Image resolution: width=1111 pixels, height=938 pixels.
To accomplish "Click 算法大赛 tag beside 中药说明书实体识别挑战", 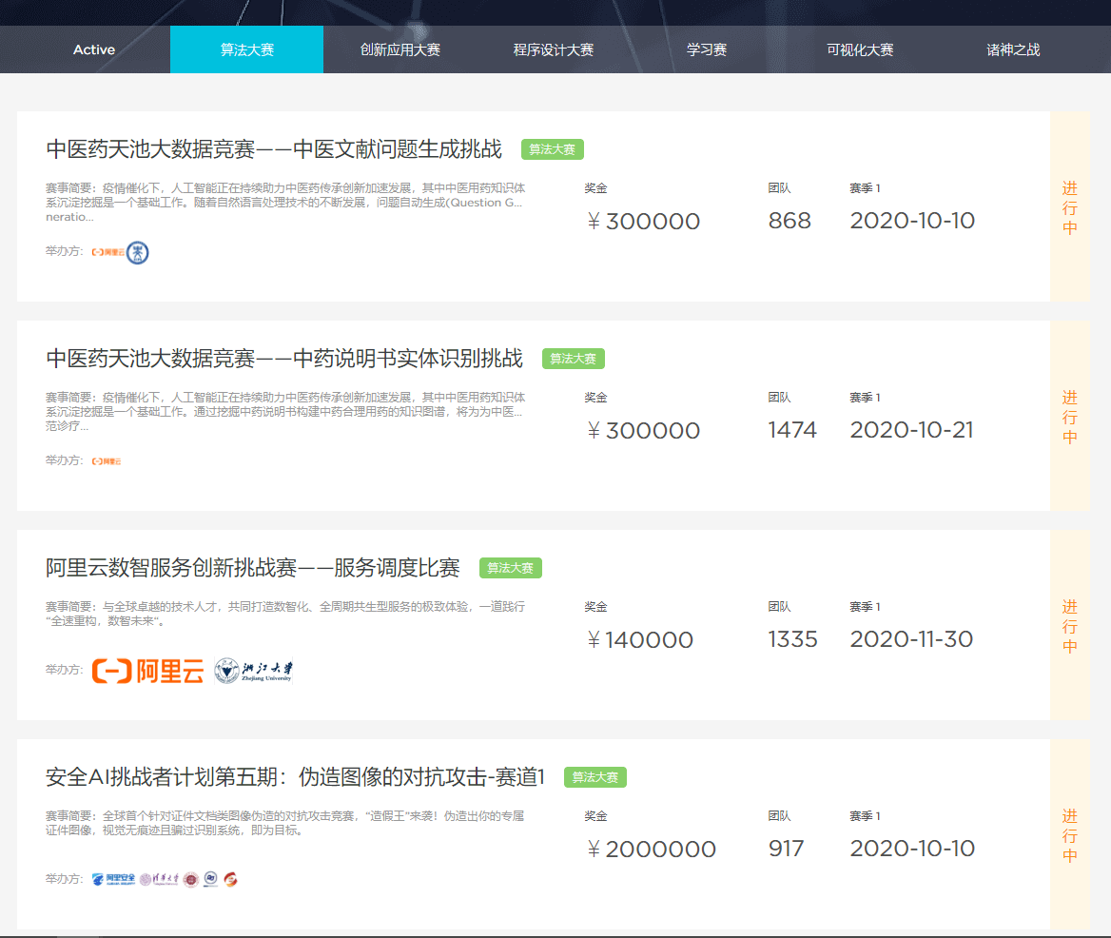I will point(574,359).
